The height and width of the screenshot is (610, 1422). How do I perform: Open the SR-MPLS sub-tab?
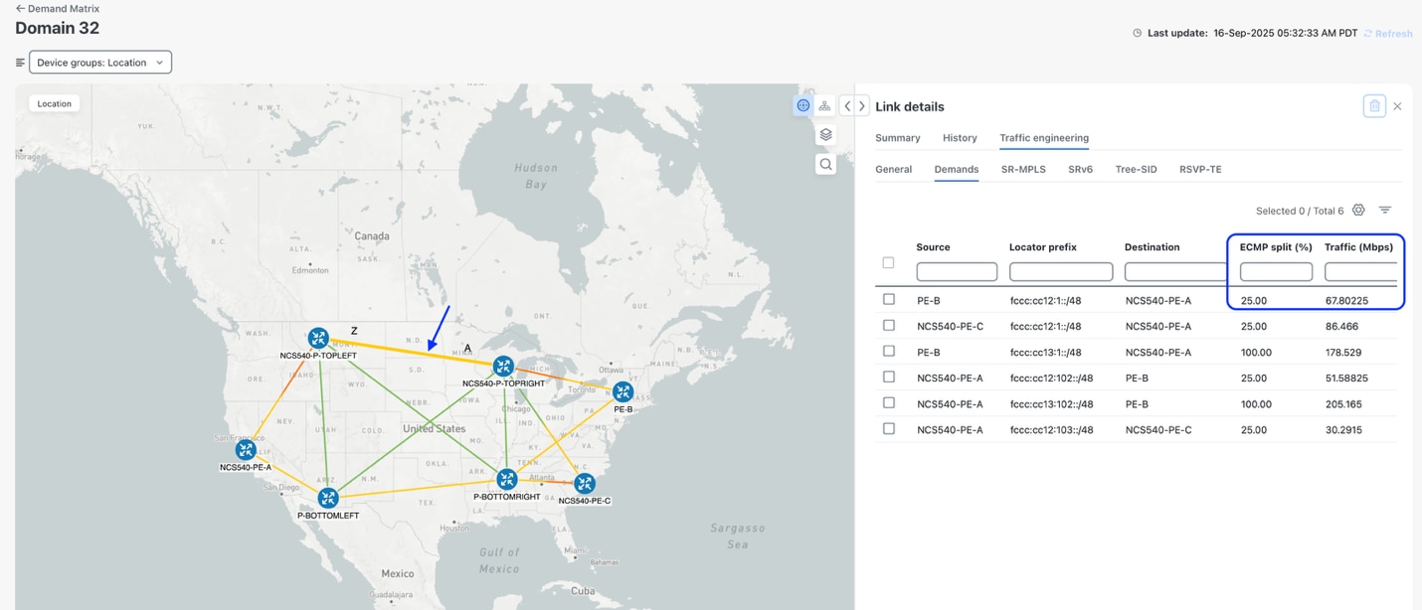(1023, 169)
